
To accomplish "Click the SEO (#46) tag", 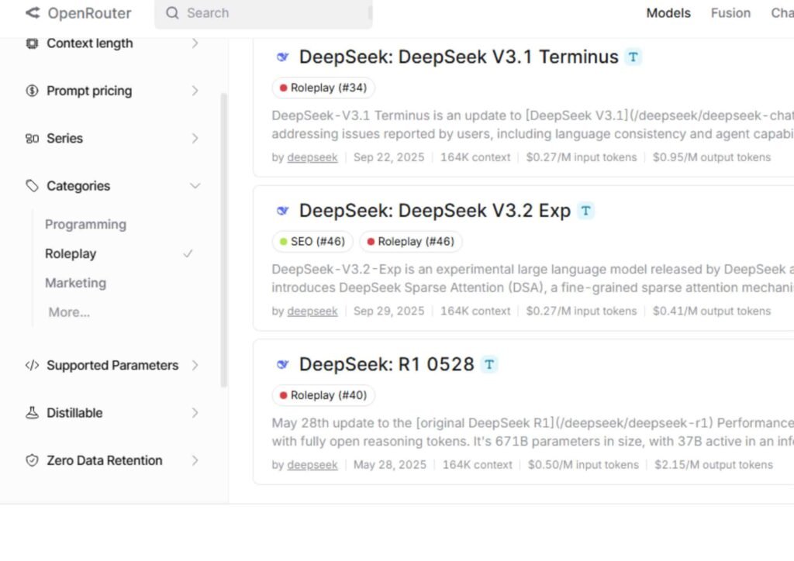I will (x=312, y=241).
